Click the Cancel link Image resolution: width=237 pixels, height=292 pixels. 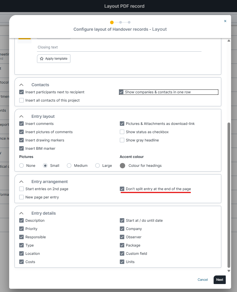(203, 280)
